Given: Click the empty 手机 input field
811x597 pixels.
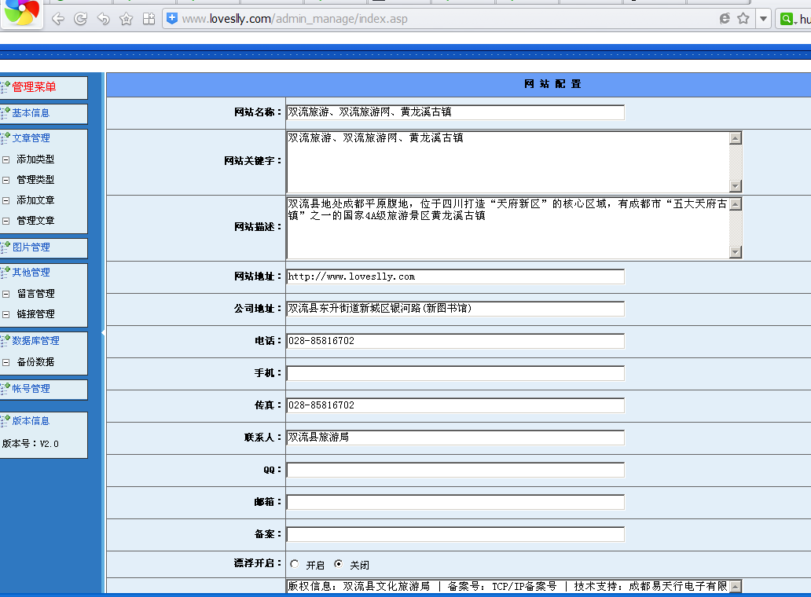Looking at the screenshot, I should 456,373.
